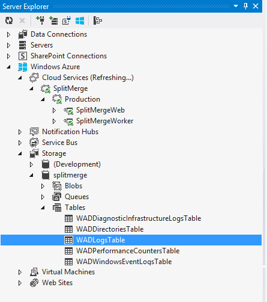Select WADDiagnosticInfrastructureLogsTable in the tree
267x302 pixels.
tap(139, 218)
